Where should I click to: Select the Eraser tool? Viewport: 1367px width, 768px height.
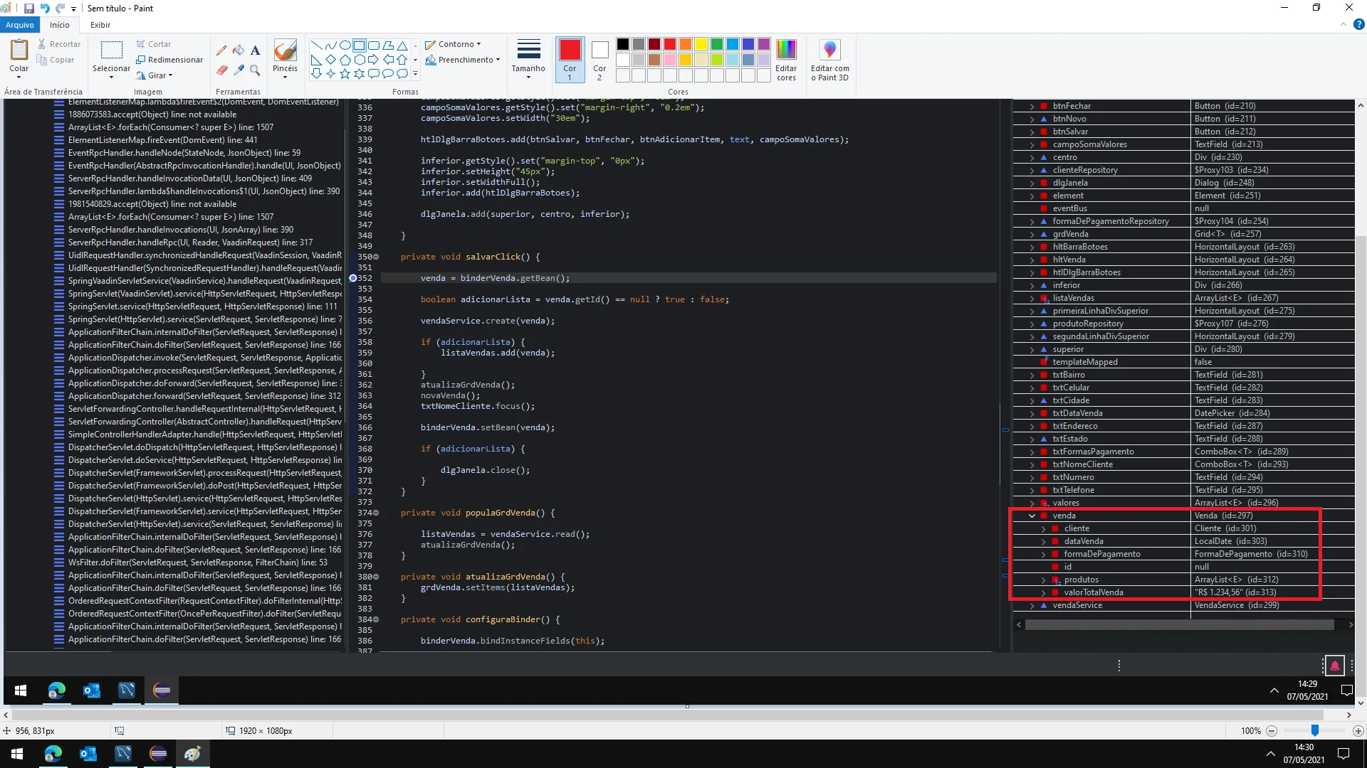point(221,70)
